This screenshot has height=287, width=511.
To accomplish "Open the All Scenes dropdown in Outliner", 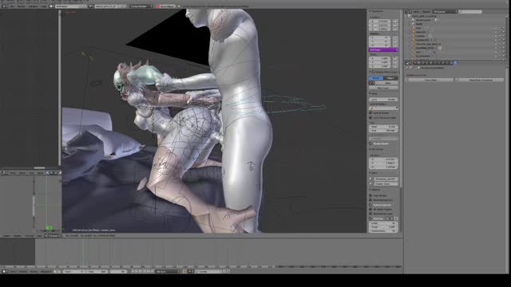I will coord(445,12).
